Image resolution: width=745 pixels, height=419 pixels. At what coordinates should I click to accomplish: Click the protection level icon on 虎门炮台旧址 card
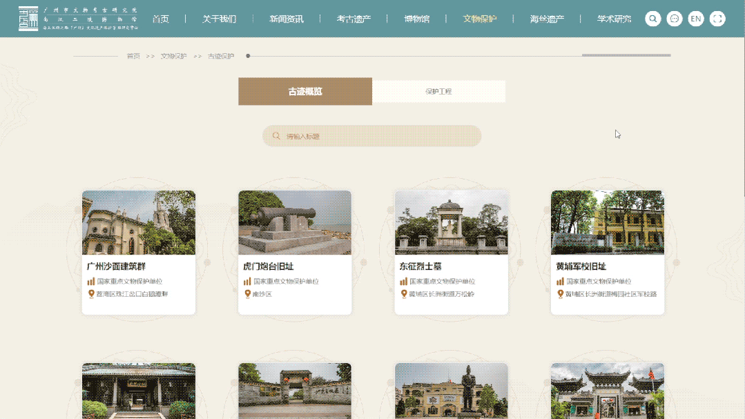[247, 281]
